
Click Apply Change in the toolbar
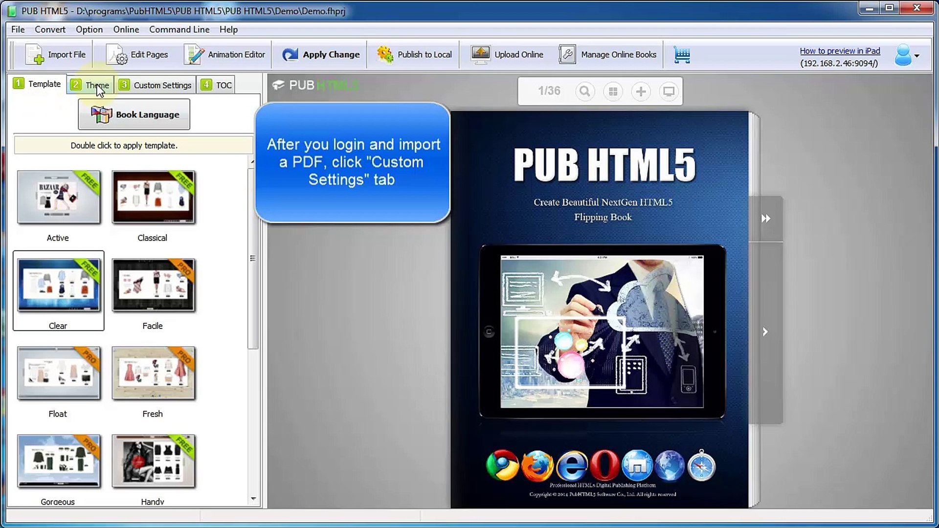point(321,55)
